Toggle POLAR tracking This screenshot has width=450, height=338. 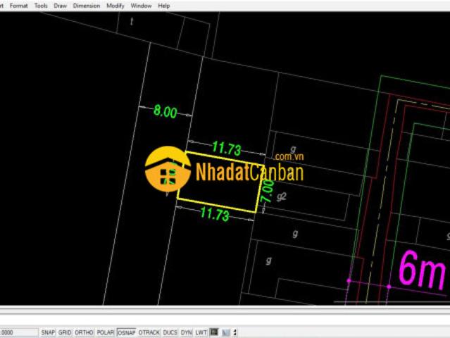pyautogui.click(x=106, y=332)
